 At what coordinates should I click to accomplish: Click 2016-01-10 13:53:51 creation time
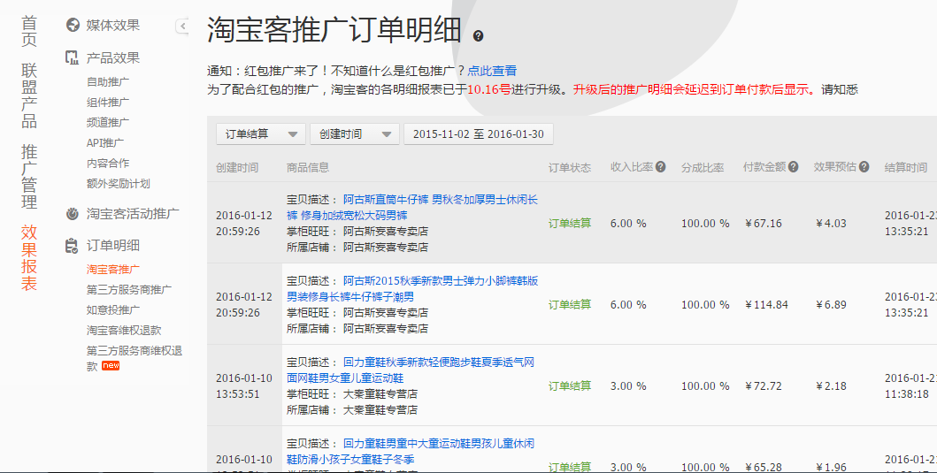(244, 385)
